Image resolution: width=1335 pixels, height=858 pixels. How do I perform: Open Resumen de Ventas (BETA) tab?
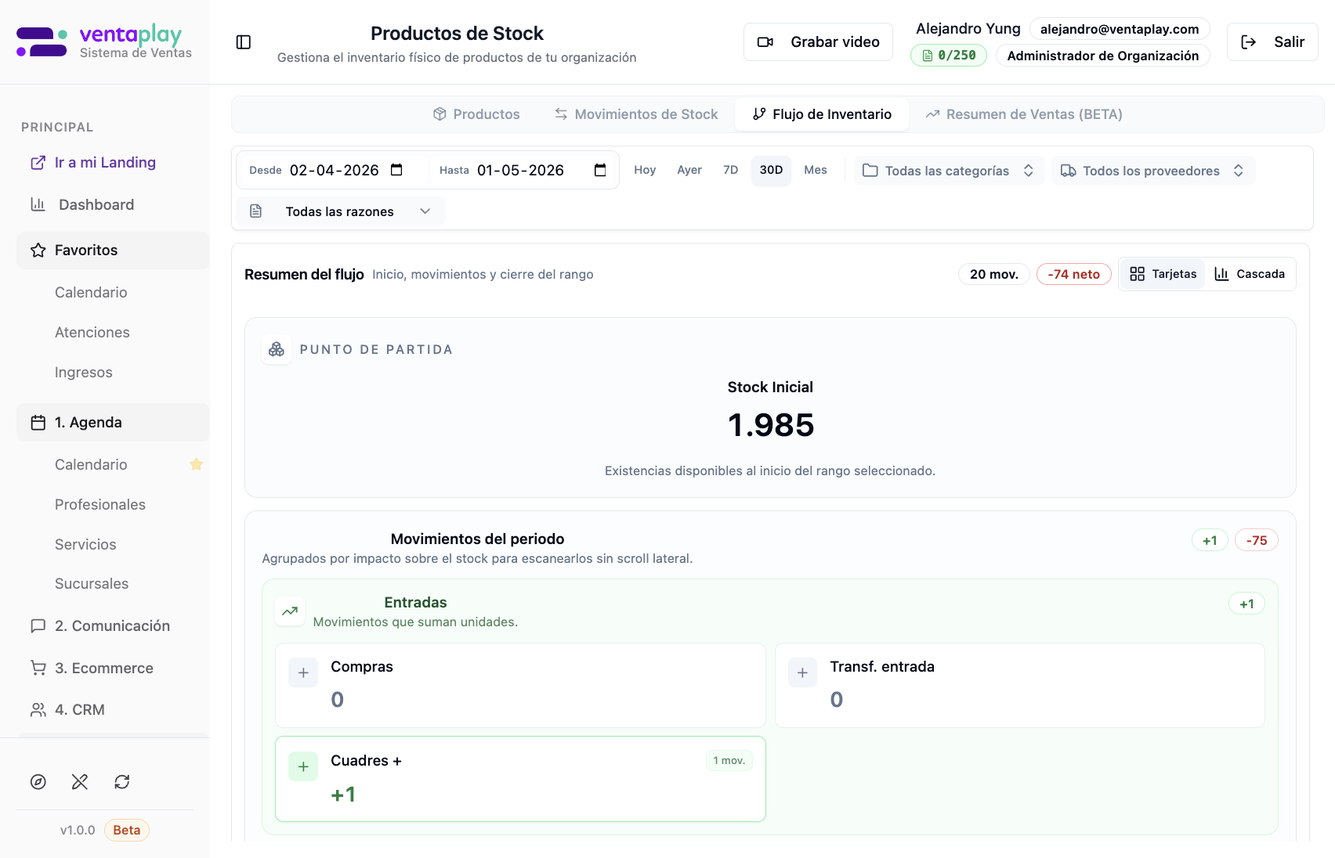(1024, 114)
